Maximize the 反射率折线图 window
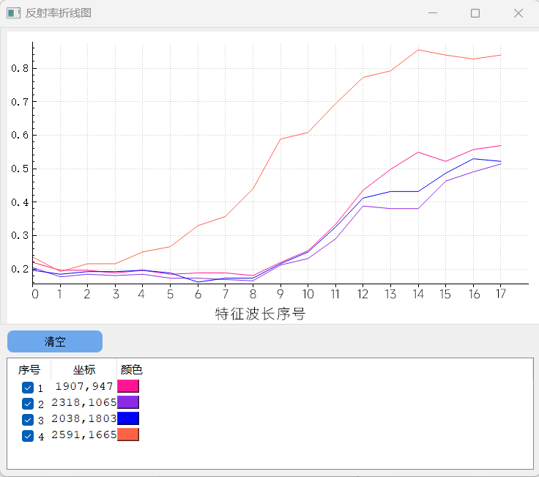Screen dimensions: 539x477 [475, 13]
